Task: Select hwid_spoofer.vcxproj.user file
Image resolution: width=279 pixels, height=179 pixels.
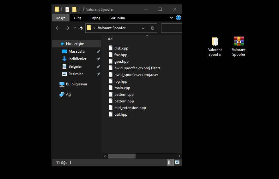Action: point(136,75)
